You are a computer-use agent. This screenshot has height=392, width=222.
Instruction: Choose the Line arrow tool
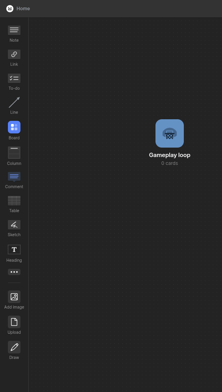(14, 102)
